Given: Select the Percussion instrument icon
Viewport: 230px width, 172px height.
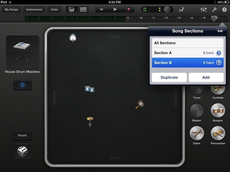Looking at the screenshot, I should (x=218, y=133).
